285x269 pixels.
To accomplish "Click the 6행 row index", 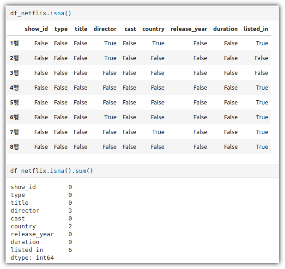I will [x=14, y=117].
